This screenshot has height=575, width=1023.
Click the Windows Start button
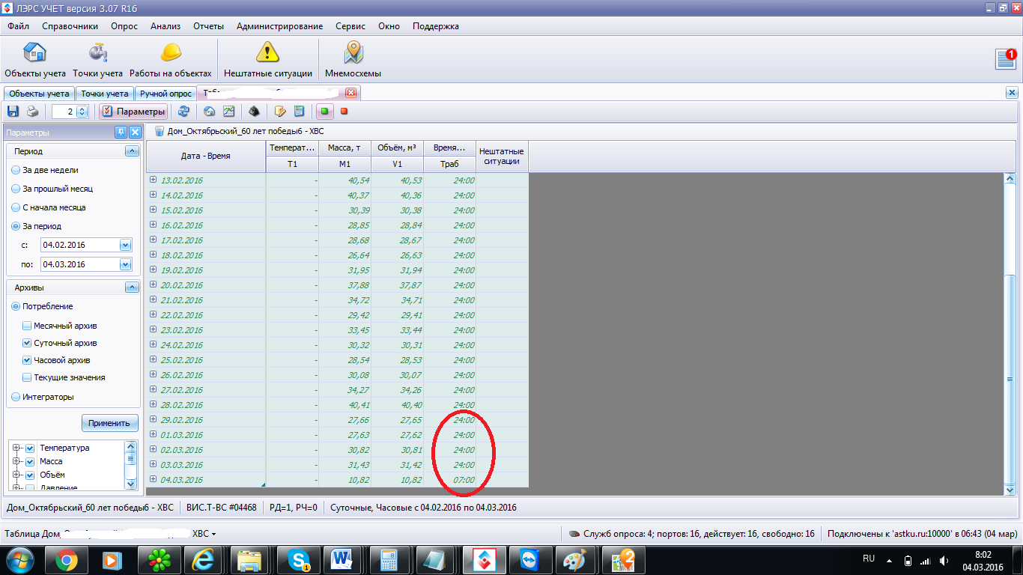pos(20,560)
